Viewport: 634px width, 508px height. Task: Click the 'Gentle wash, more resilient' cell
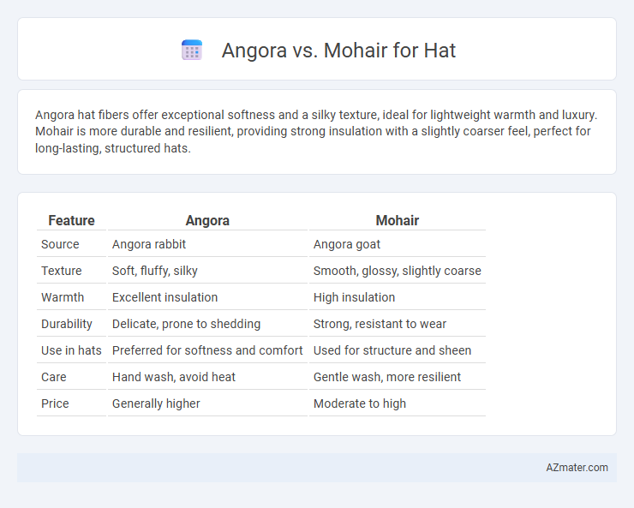click(x=387, y=377)
